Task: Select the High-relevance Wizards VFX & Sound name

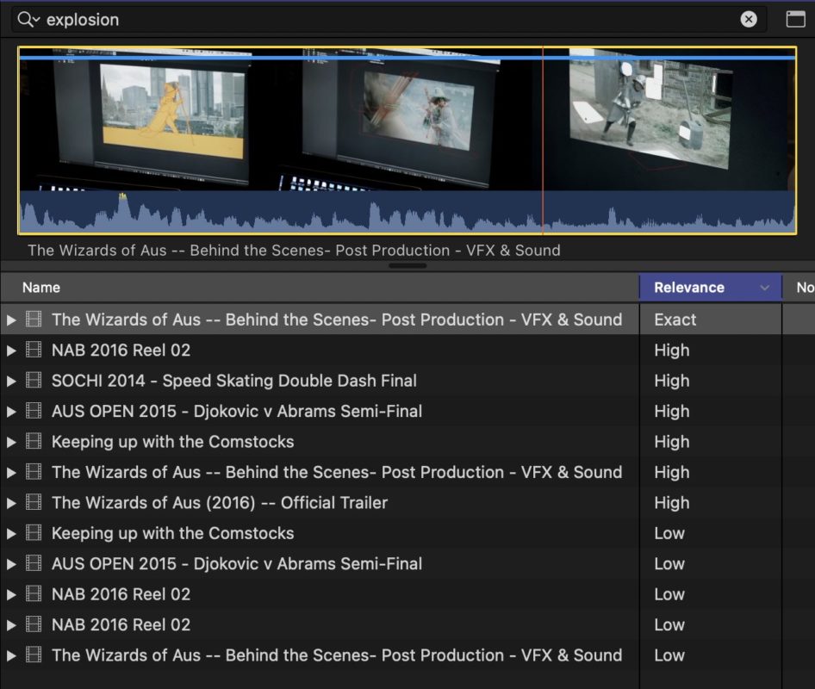Action: (x=337, y=472)
